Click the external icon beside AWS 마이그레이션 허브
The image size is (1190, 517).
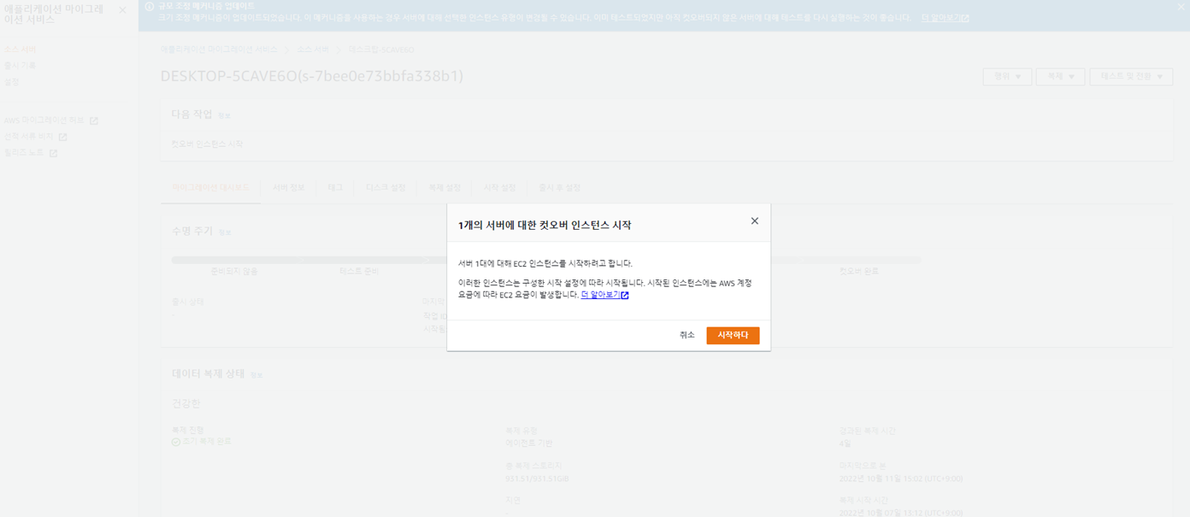pos(94,120)
